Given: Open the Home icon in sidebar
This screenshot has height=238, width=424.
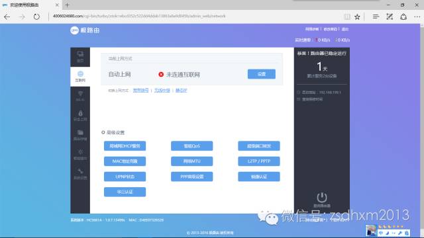Looking at the screenshot, I should click(80, 57).
